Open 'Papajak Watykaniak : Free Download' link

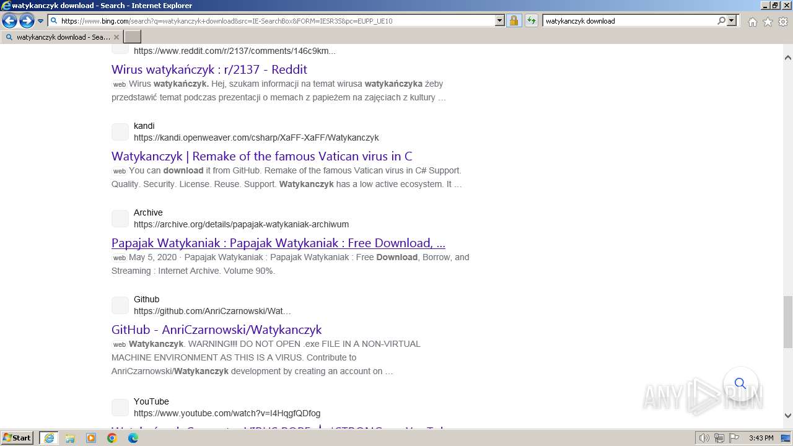coord(278,243)
